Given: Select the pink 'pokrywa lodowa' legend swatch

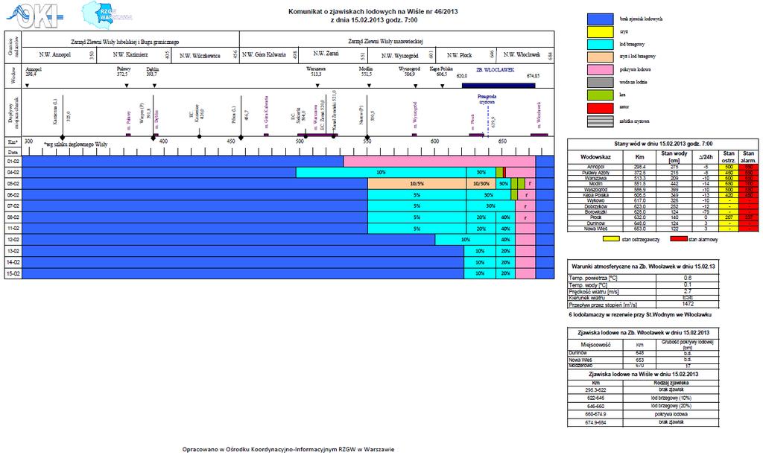Looking at the screenshot, I should (600, 69).
